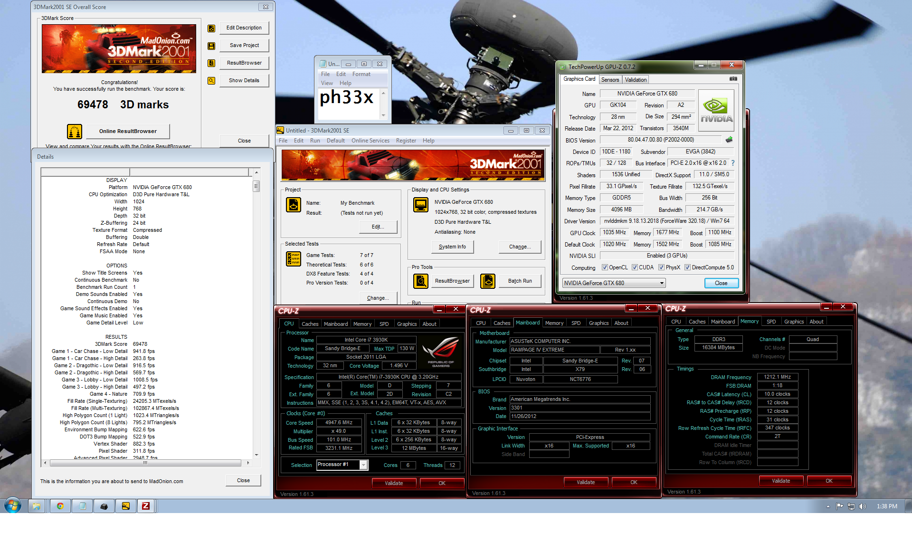Open the Notepad taskbar item
Viewport: 912px width, 533px height.
pos(82,506)
